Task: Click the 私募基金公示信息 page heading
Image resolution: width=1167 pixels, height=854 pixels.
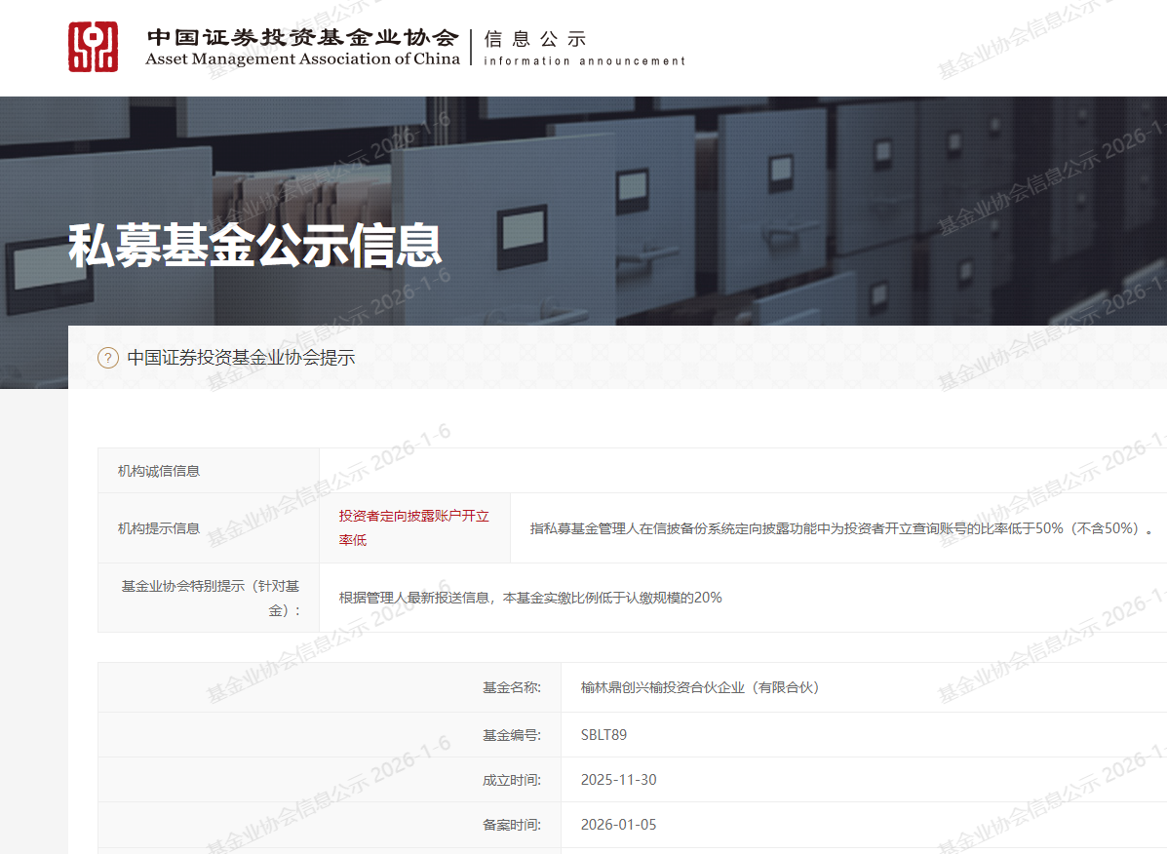Action: 254,246
